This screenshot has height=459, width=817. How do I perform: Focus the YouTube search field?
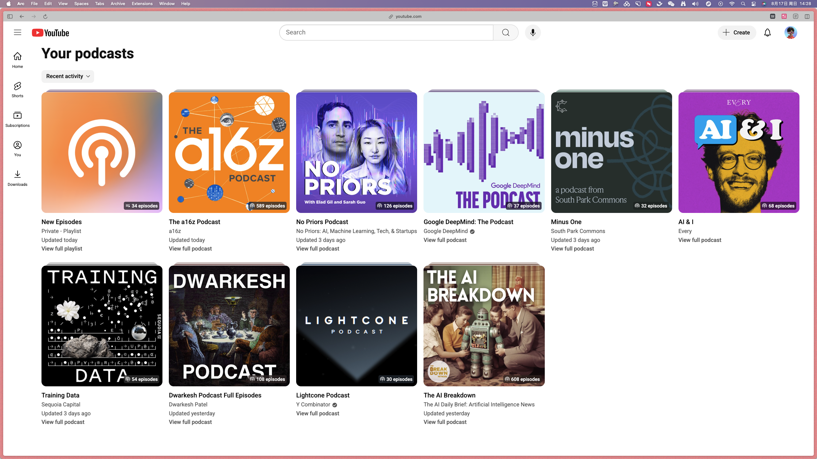point(386,33)
